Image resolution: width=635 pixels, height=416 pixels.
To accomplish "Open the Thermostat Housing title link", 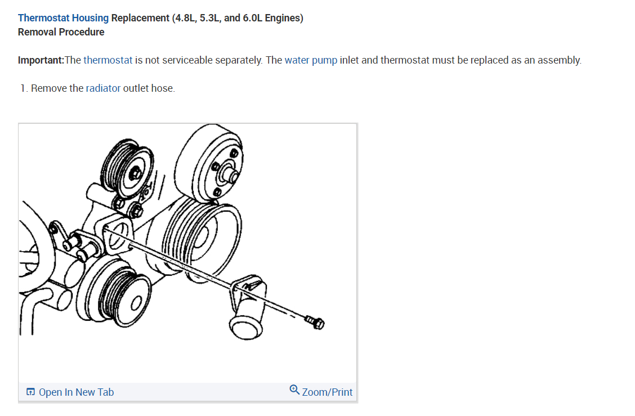I will pyautogui.click(x=63, y=18).
